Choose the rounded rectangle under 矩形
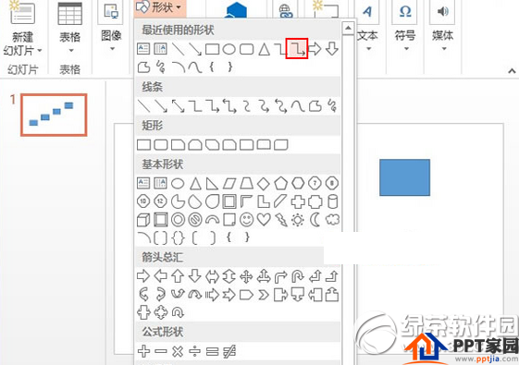Image resolution: width=519 pixels, height=365 pixels. pyautogui.click(x=161, y=144)
